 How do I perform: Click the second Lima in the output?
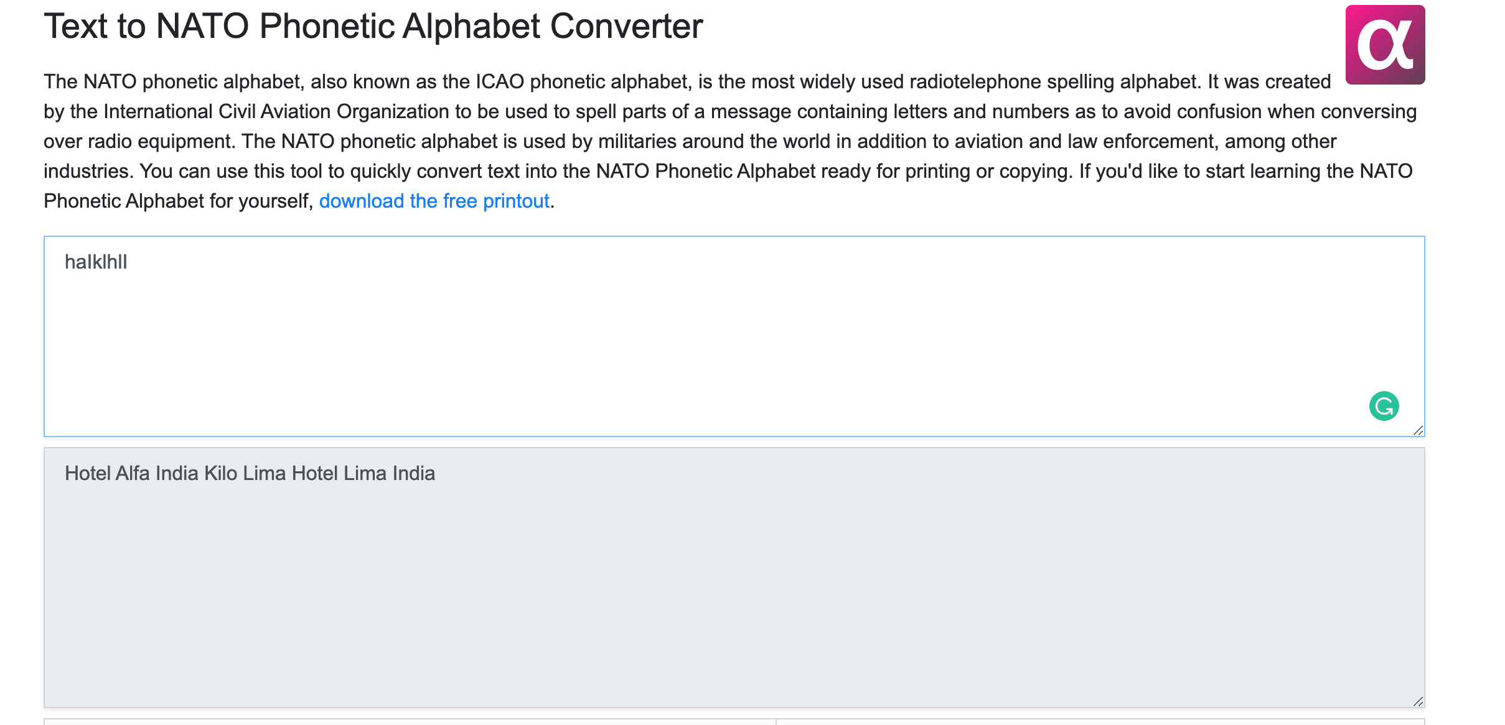[365, 473]
